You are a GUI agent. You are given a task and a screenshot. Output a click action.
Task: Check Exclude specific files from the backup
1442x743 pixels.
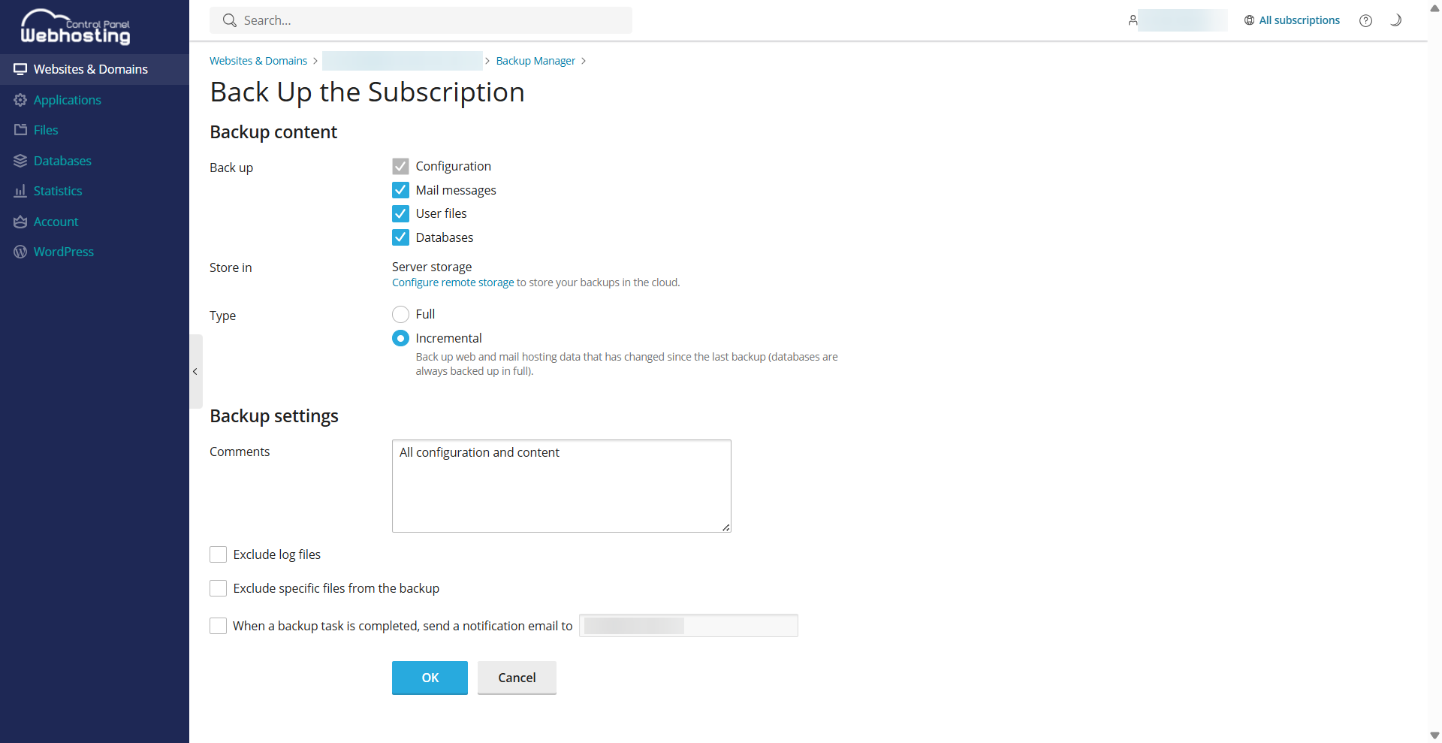[x=218, y=588]
